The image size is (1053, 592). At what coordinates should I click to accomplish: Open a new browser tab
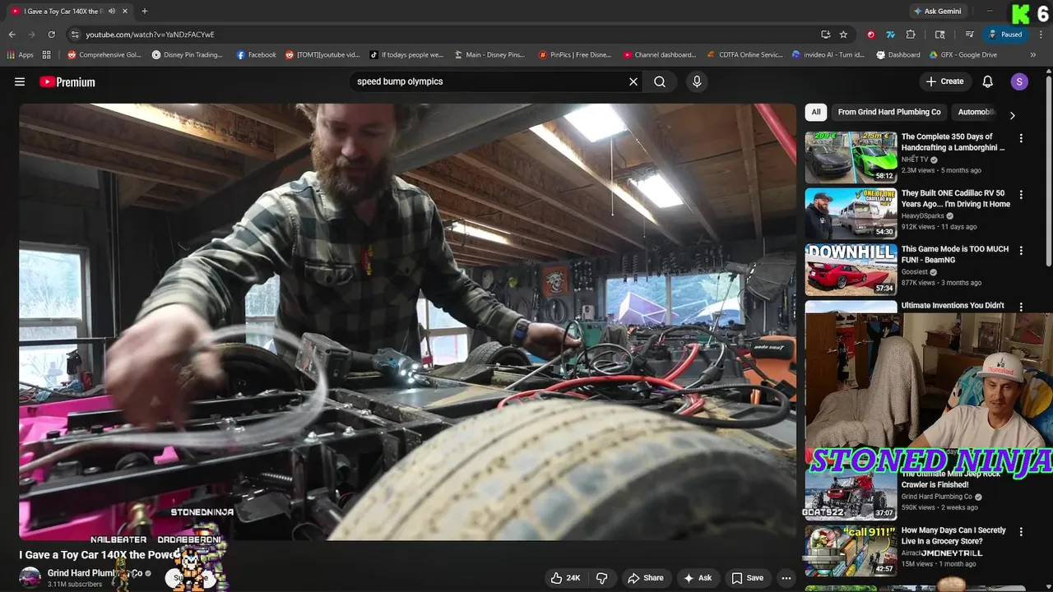[x=145, y=12]
